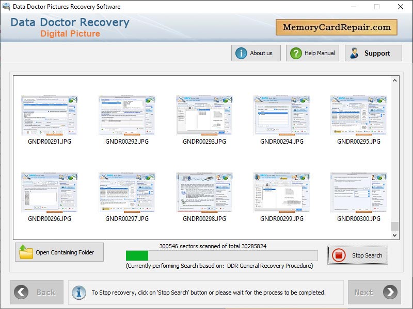Open the Help Manual

tap(312, 53)
